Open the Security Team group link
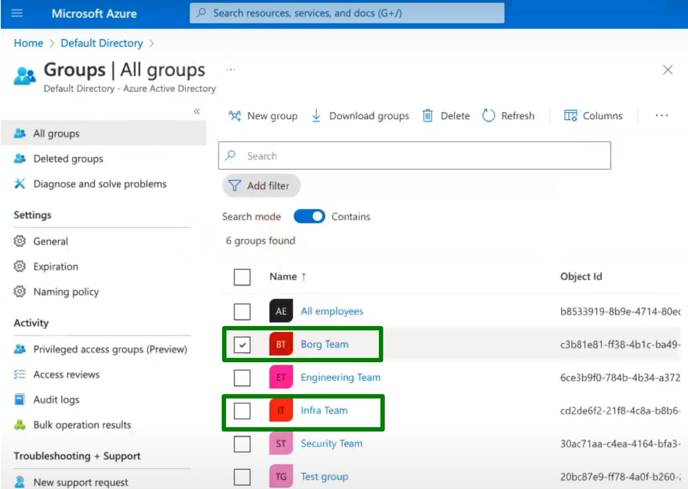The width and height of the screenshot is (688, 489). click(332, 444)
